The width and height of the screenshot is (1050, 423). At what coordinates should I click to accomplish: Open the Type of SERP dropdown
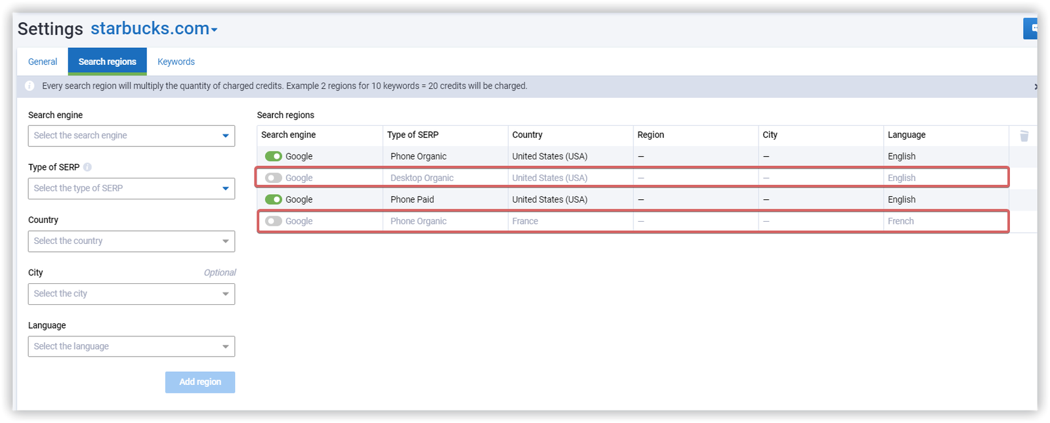[x=131, y=188]
